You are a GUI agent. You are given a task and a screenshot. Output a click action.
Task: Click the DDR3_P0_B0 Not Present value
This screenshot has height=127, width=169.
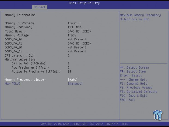coord(77,48)
